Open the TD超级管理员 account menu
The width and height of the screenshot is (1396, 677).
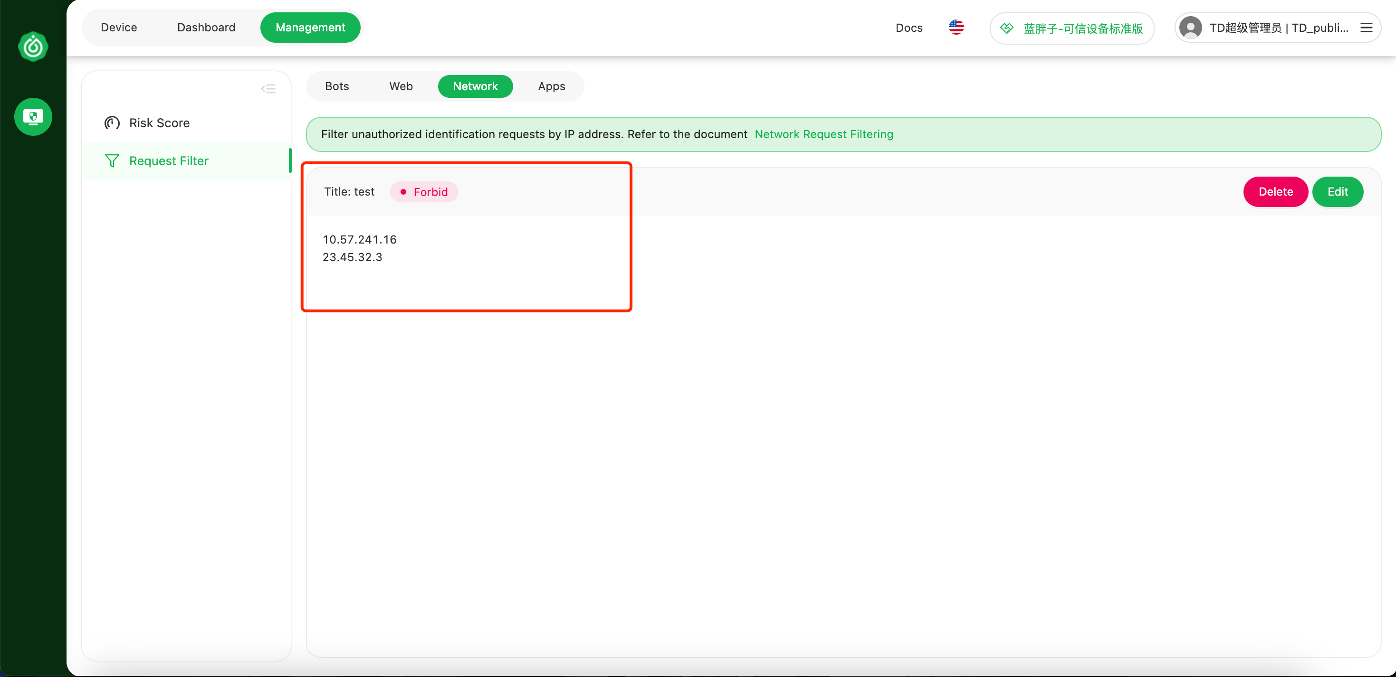pos(1277,28)
